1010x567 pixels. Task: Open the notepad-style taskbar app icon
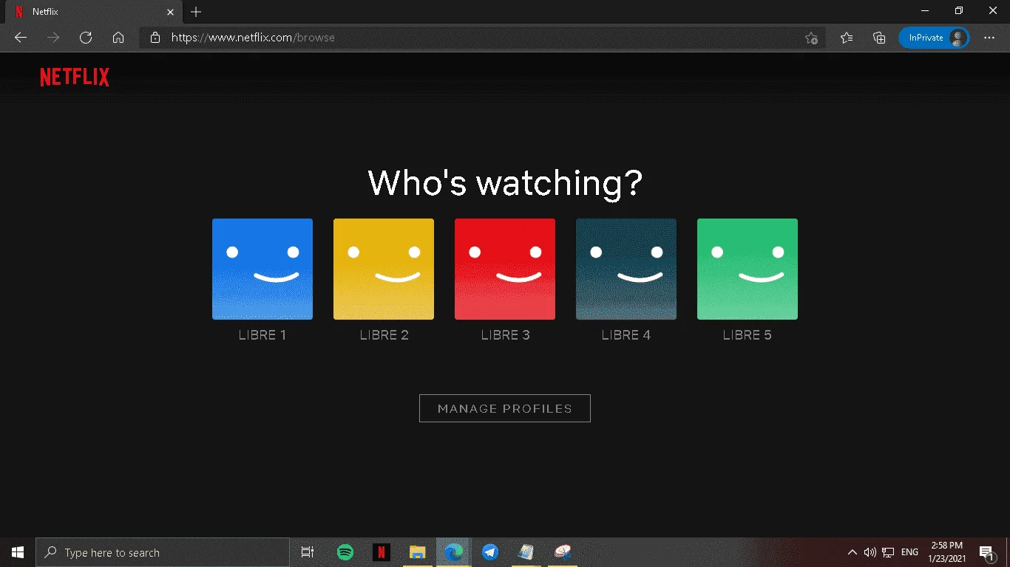click(526, 552)
